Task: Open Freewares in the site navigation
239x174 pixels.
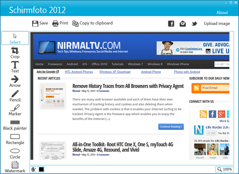Action: pyautogui.click(x=55, y=64)
